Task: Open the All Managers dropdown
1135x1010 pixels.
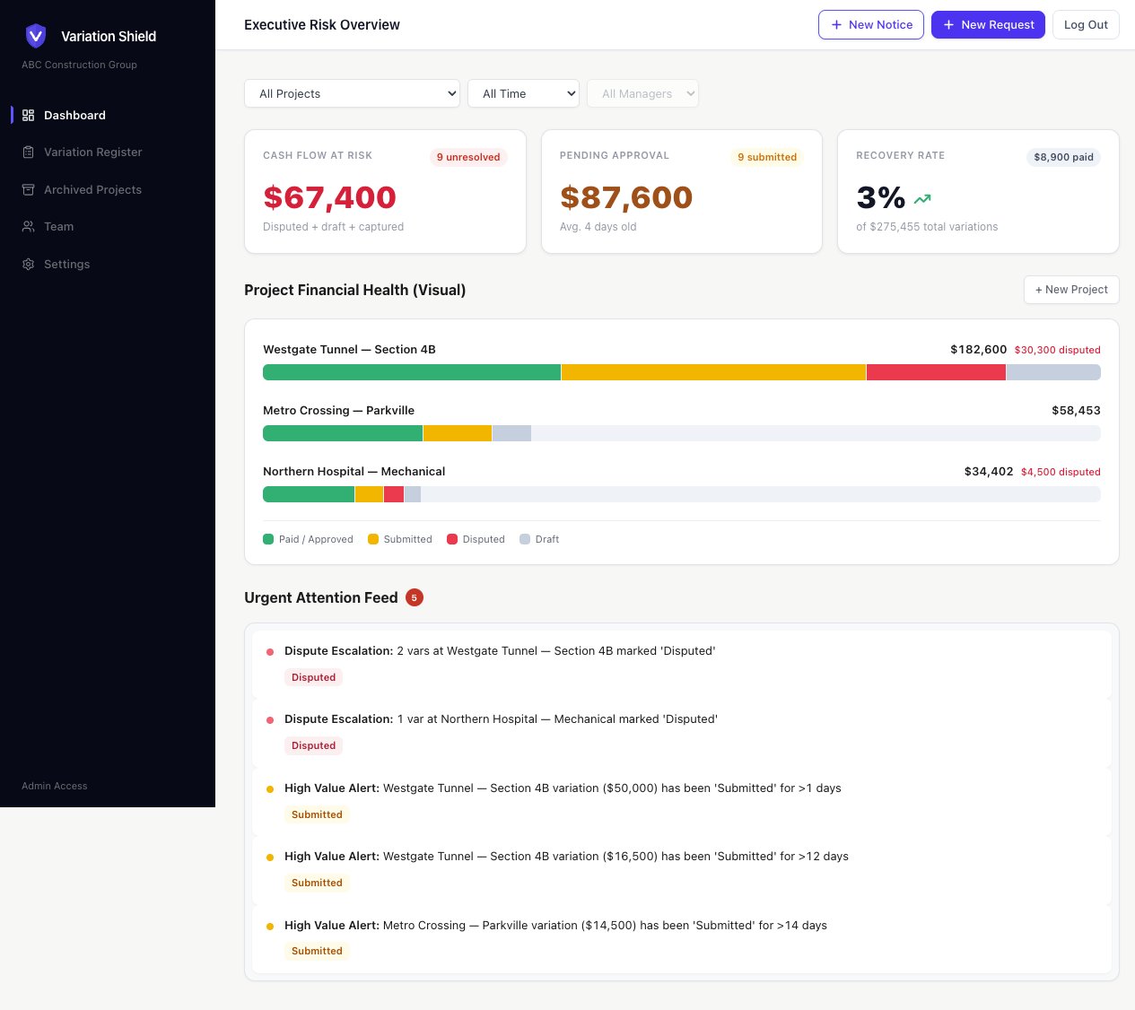Action: pos(642,93)
